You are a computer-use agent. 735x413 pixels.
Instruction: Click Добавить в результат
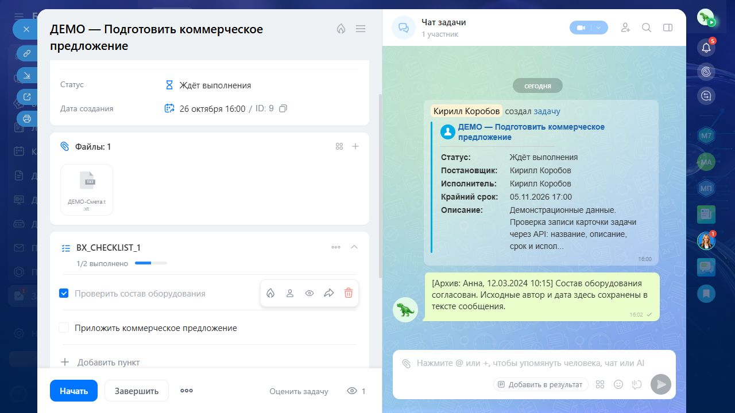[540, 384]
